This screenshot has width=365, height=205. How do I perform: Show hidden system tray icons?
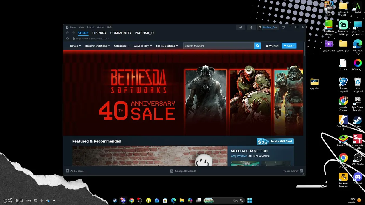pos(54,200)
